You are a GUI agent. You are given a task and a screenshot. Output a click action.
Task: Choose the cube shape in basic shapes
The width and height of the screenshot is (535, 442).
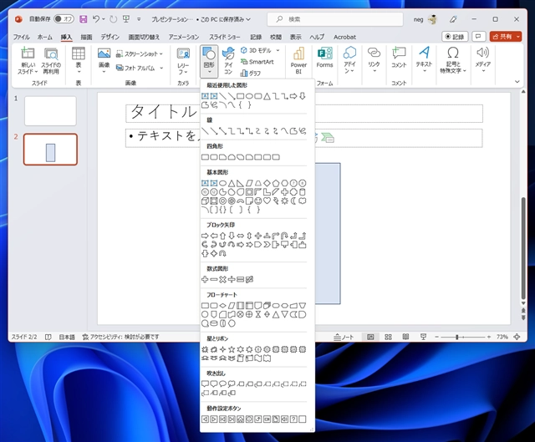[x=205, y=201]
